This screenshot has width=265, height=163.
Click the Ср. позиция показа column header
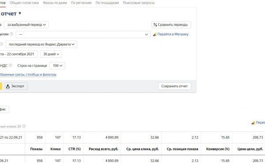coord(182,149)
